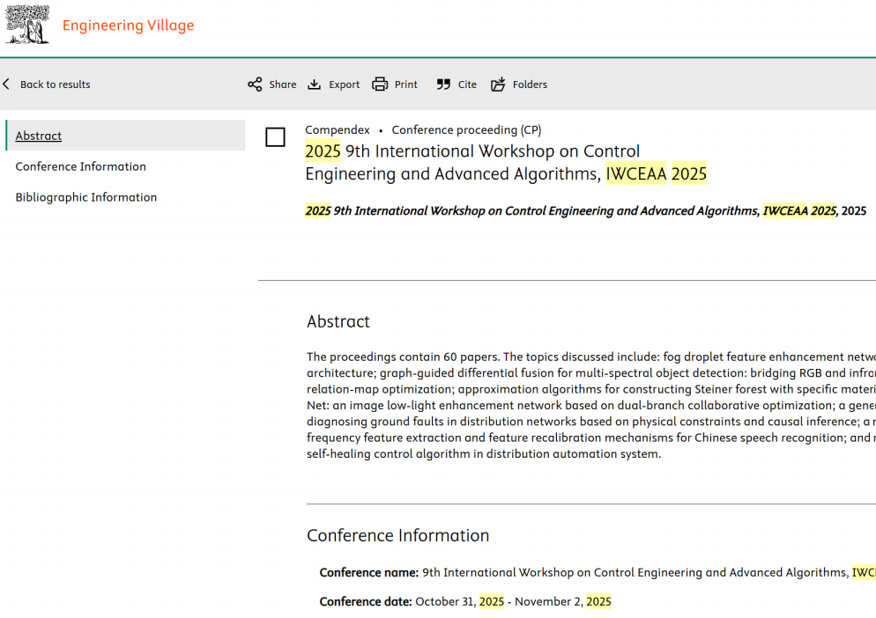The height and width of the screenshot is (618, 876).
Task: Click the back arrow chevron
Action: (6, 85)
